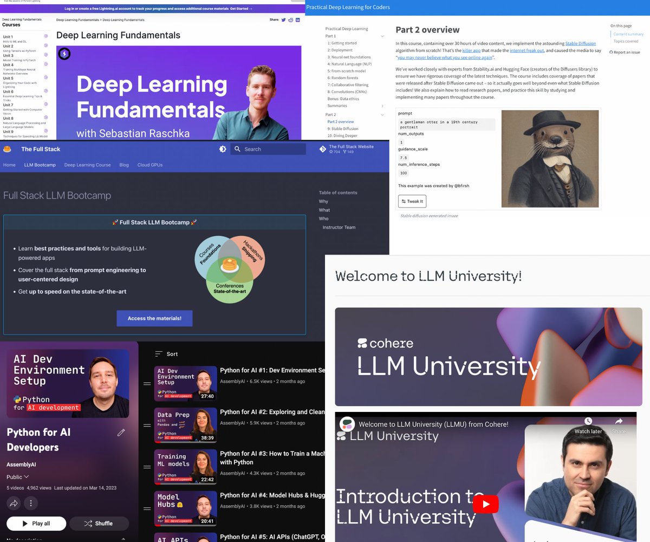
Task: Open the Stable Diffusion link in overview text
Action: point(580,43)
